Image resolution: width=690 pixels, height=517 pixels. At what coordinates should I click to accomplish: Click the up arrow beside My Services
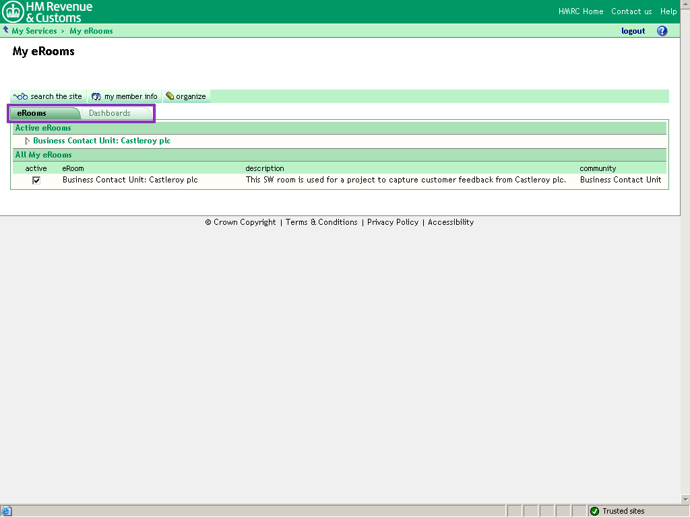(x=6, y=30)
